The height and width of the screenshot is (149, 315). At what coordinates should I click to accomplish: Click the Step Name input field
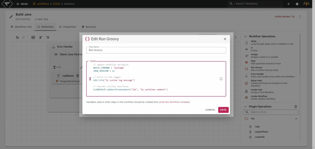tap(156, 50)
